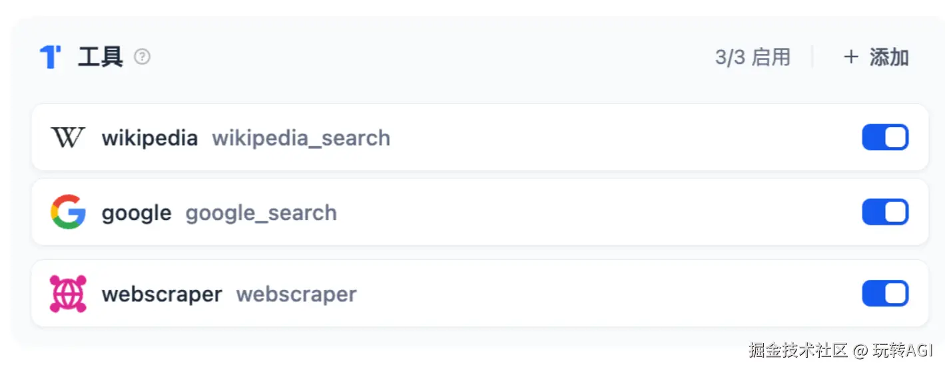Viewport: 945px width, 371px height.
Task: Click the help question mark icon
Action: [x=142, y=57]
